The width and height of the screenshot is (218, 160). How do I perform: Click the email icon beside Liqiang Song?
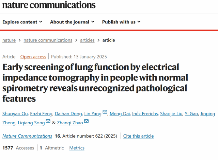(x=48, y=122)
